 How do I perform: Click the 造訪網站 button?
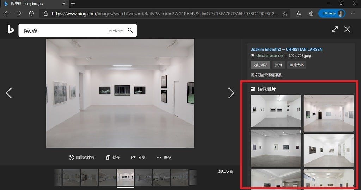coord(261,65)
